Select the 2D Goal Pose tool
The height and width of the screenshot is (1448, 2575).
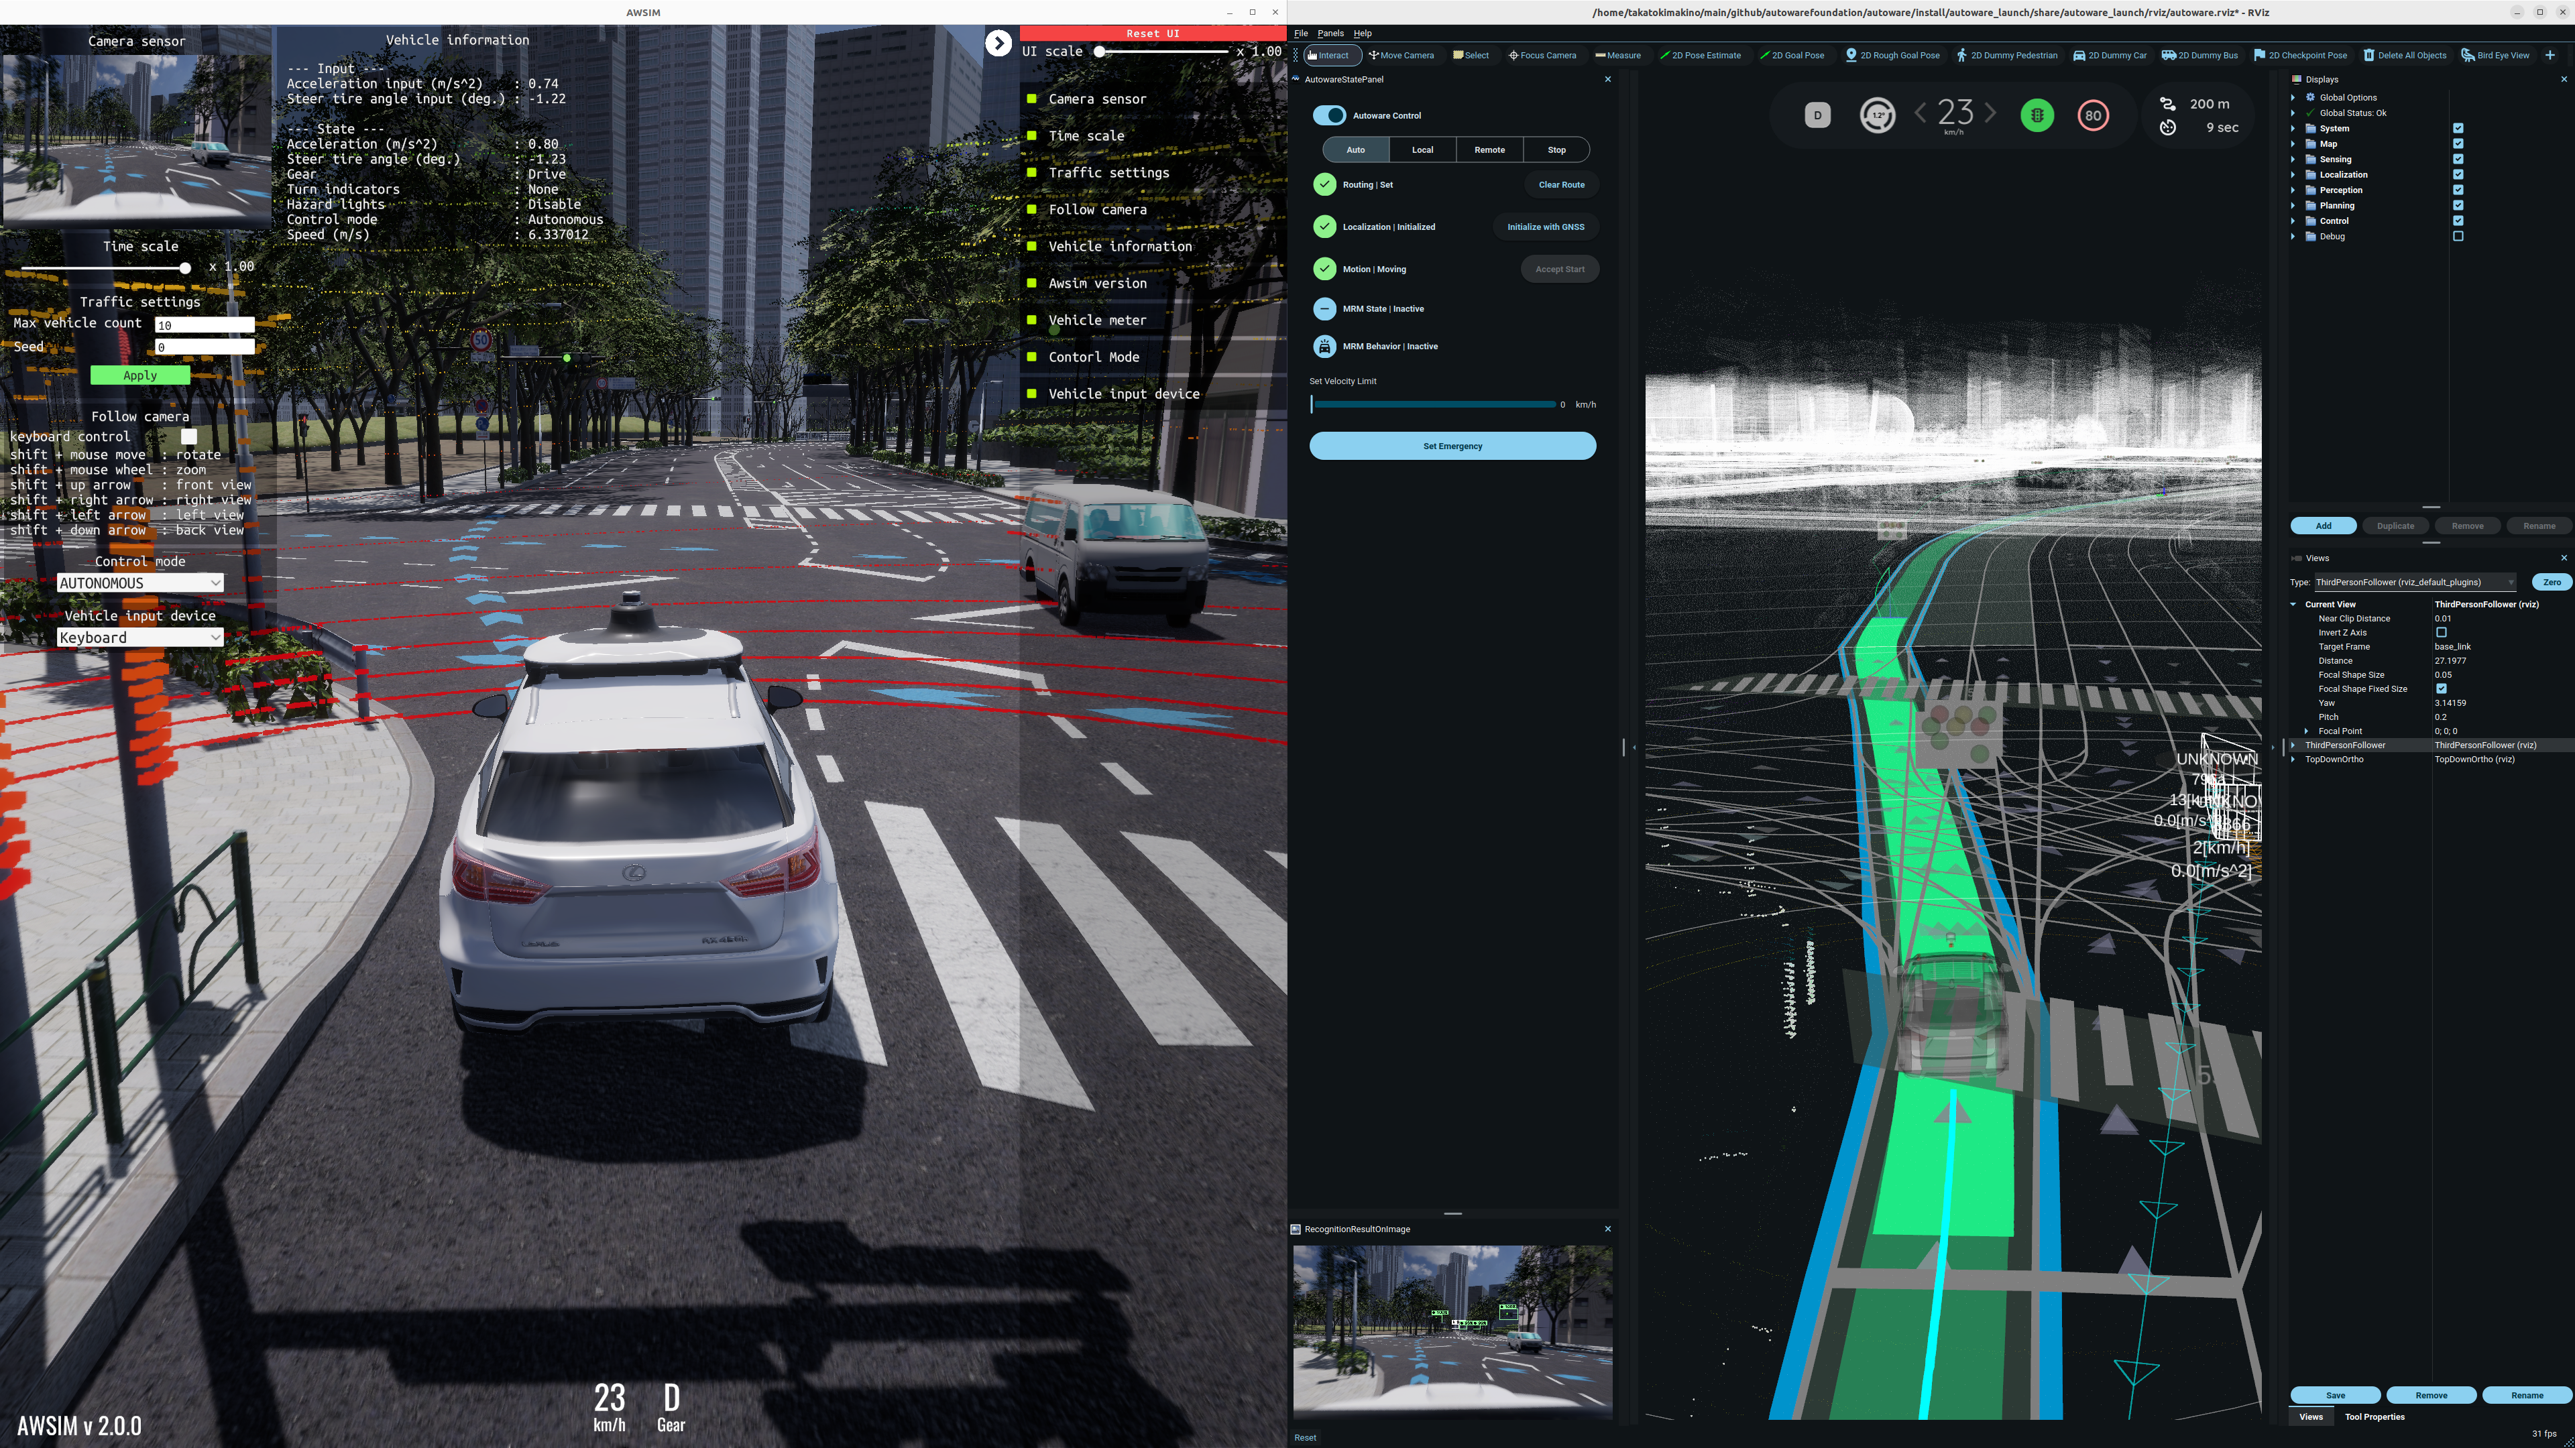coord(1791,55)
